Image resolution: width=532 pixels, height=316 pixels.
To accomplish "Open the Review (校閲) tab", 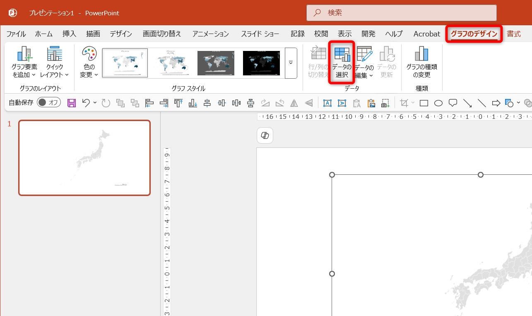I will [321, 34].
